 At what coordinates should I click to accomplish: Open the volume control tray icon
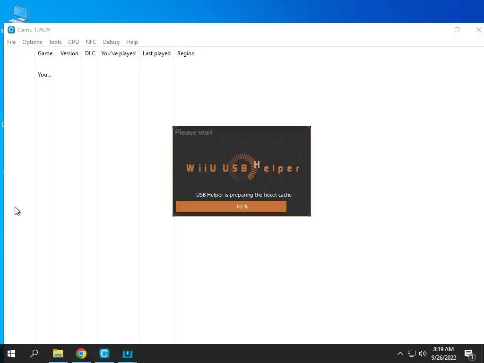(423, 354)
